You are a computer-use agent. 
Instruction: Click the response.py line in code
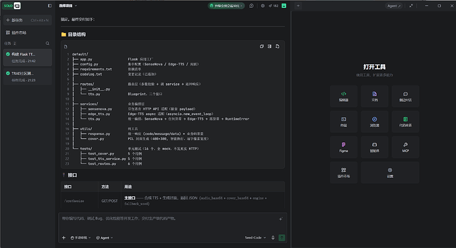point(99,134)
